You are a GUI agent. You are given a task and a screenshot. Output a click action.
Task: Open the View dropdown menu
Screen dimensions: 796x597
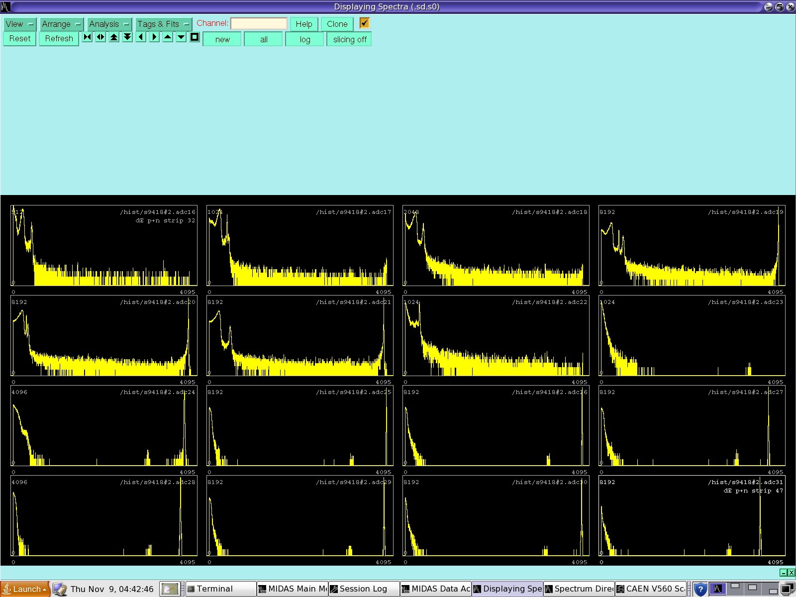(19, 24)
